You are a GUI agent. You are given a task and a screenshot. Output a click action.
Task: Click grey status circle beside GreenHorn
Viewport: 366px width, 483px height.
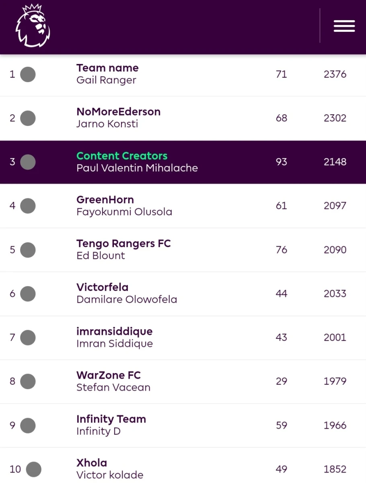coord(28,206)
